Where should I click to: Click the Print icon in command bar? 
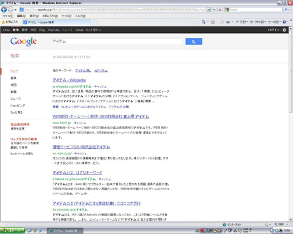228,22
